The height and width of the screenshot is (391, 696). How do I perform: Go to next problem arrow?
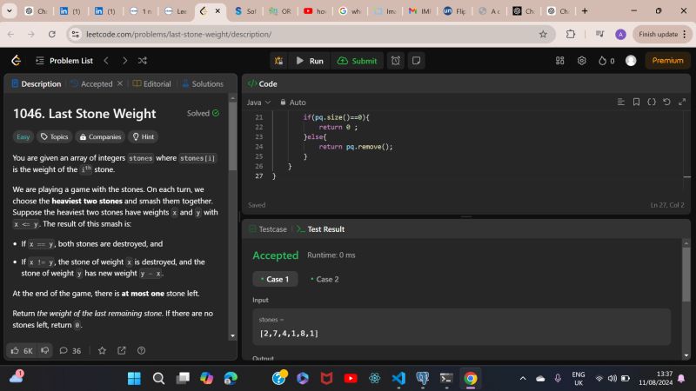pos(124,61)
